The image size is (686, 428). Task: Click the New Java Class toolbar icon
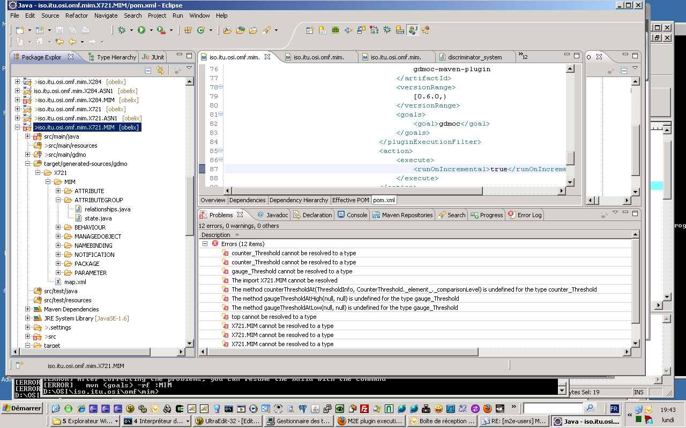[x=202, y=30]
